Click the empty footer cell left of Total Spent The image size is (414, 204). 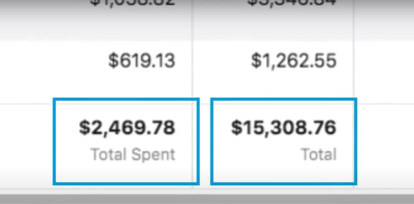tap(25, 142)
